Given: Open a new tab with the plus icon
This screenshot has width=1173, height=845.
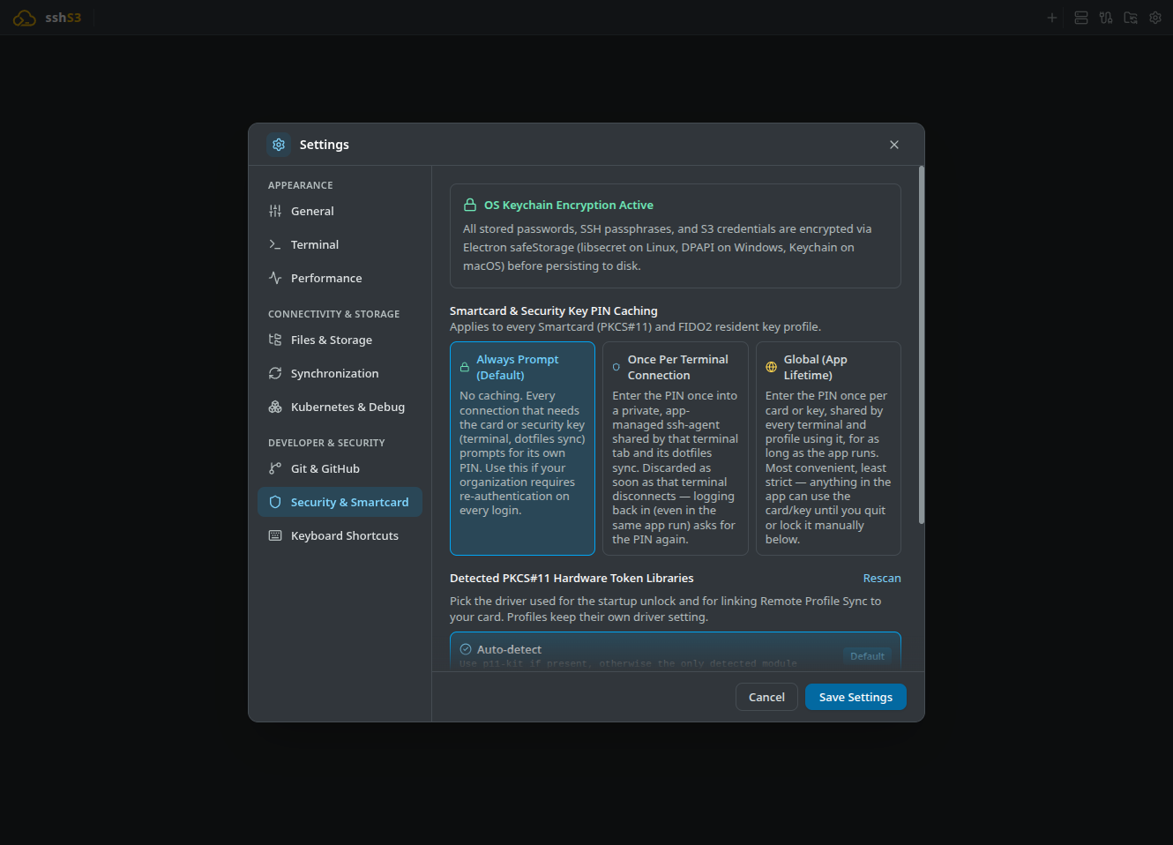Looking at the screenshot, I should (1051, 18).
